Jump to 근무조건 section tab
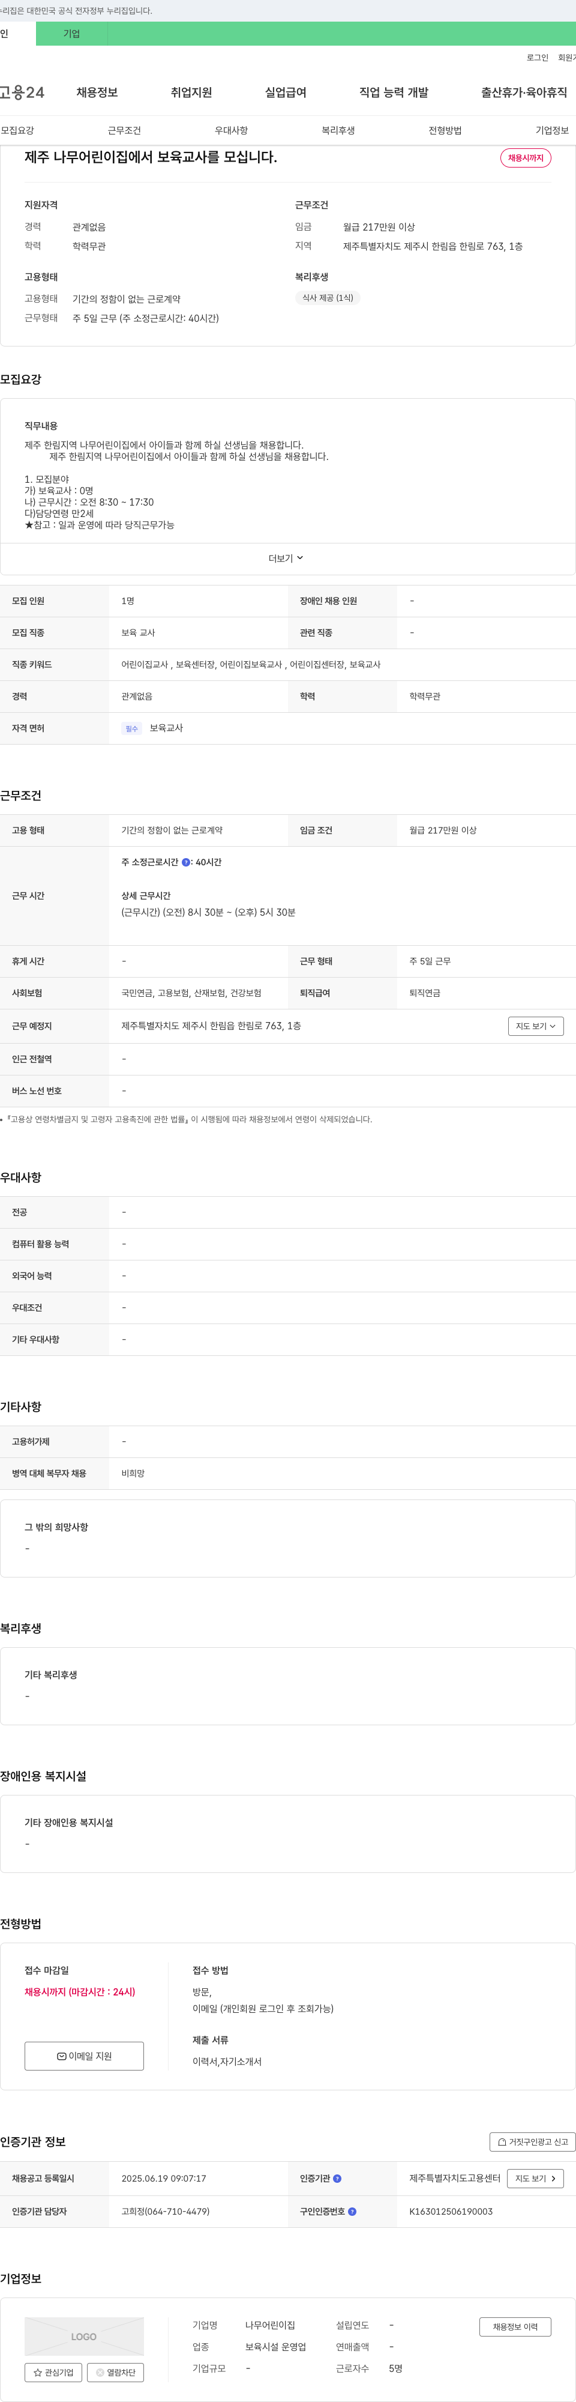Screen dimensions: 576x2402 (124, 130)
